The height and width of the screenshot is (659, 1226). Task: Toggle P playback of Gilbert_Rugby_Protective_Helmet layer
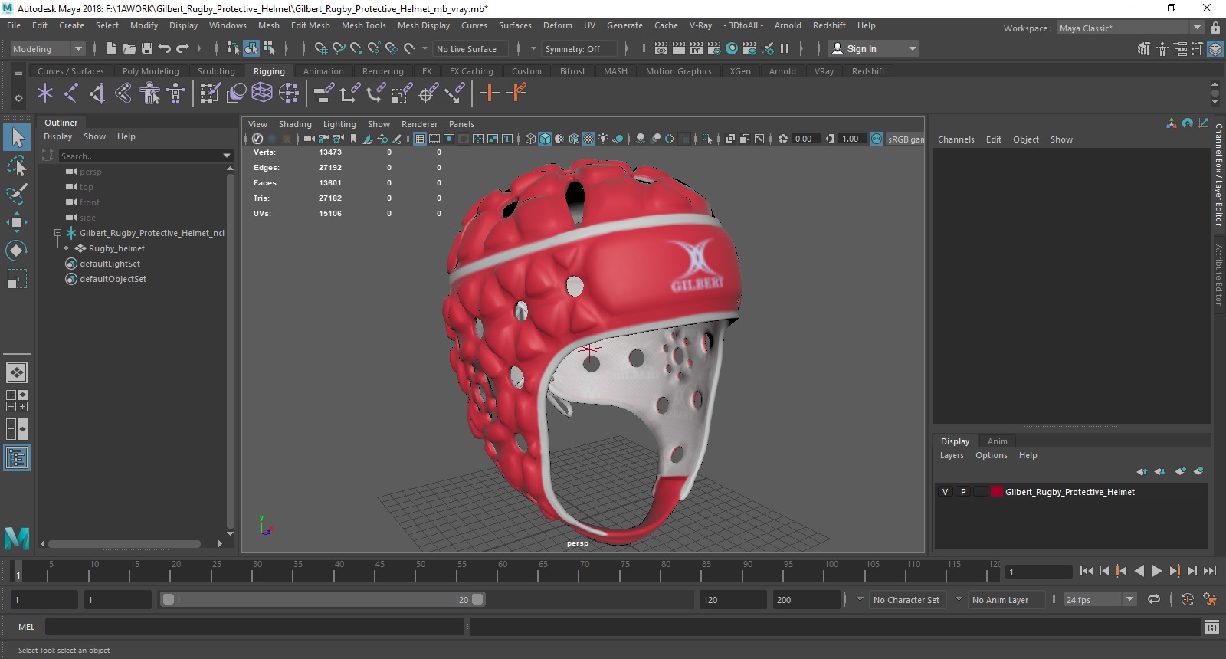click(963, 492)
